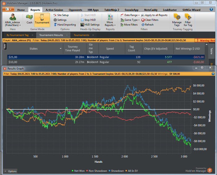Close the Tournaments report tab
Viewport: 217px width, 175px height.
coord(93,35)
